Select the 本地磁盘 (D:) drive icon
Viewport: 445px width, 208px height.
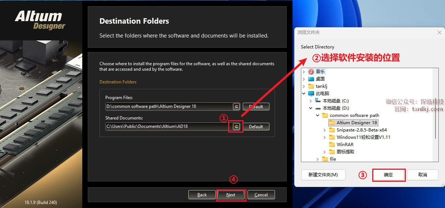pos(318,108)
